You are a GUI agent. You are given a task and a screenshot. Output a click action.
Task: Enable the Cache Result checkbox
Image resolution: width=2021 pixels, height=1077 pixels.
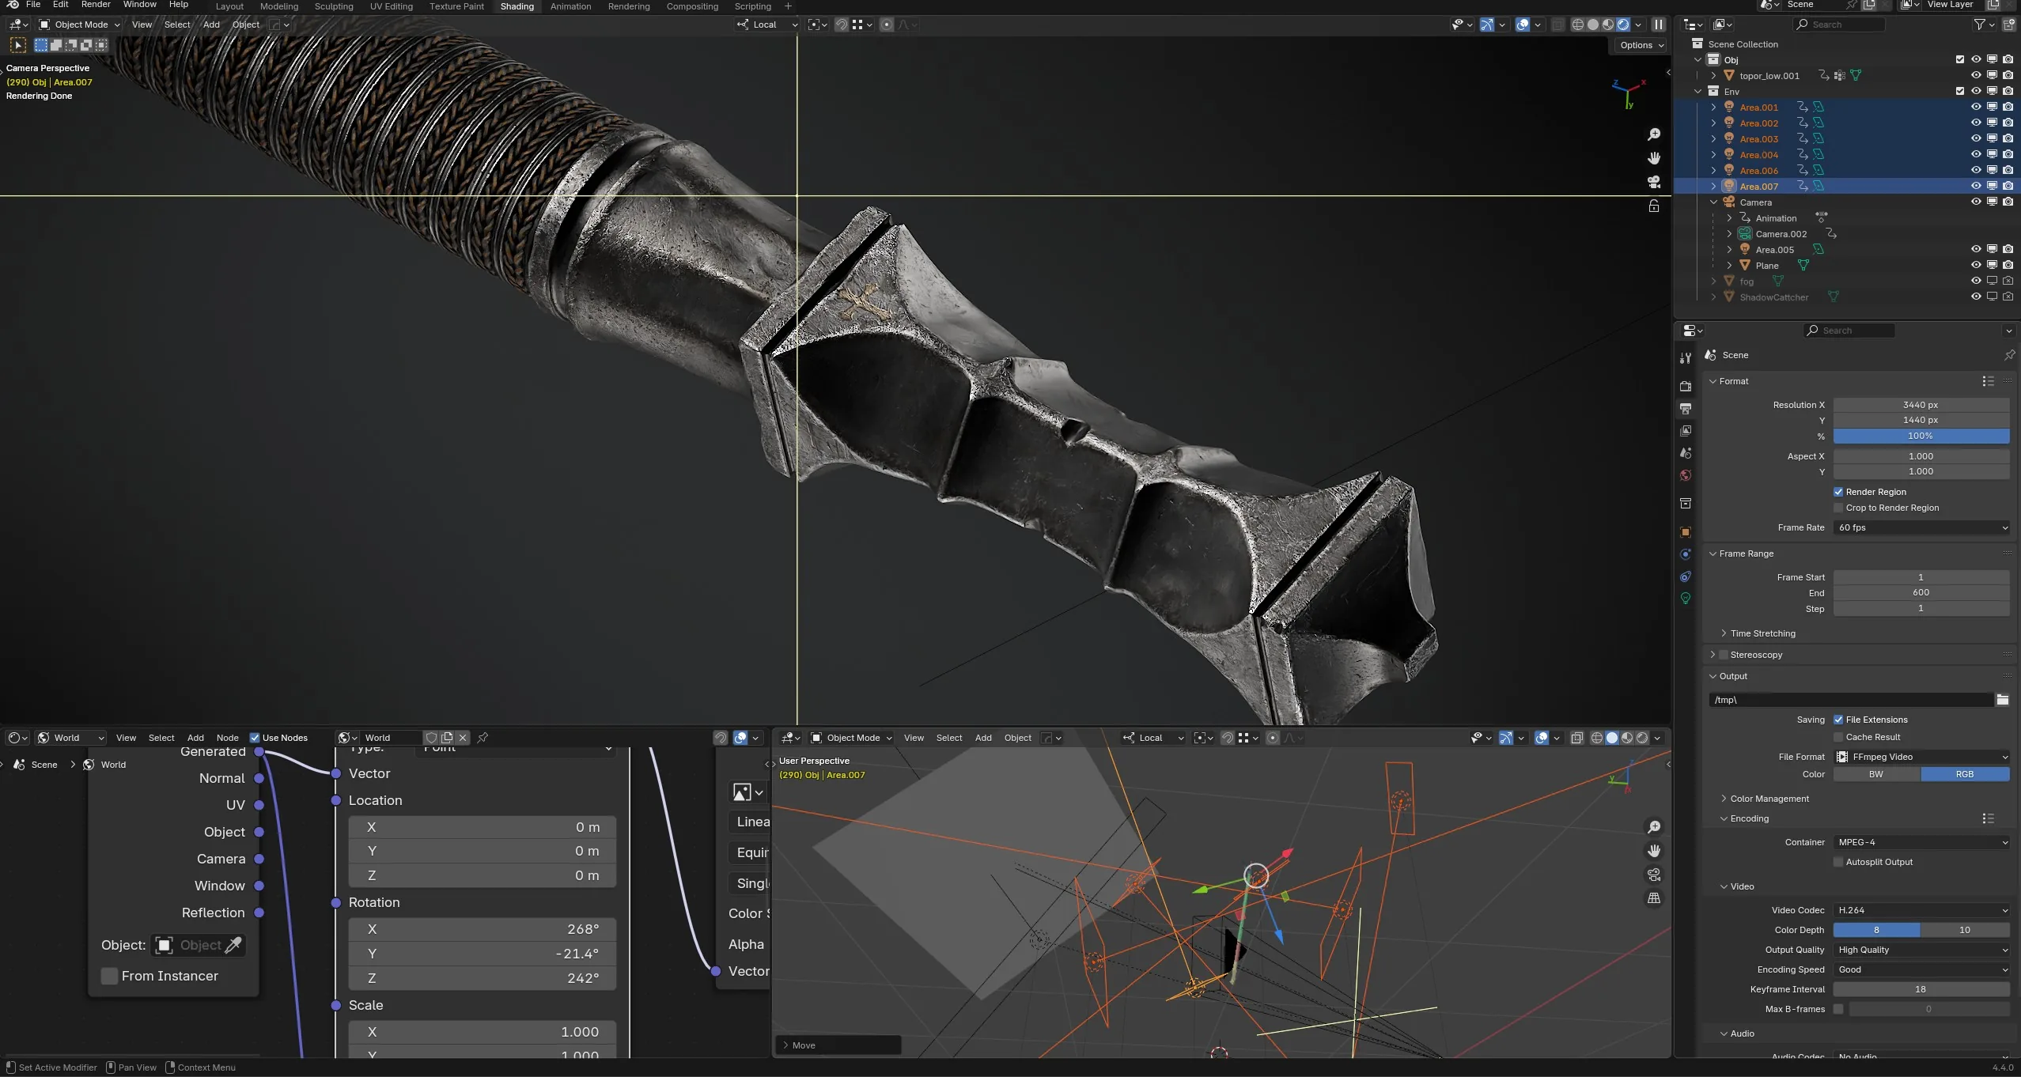(x=1838, y=737)
